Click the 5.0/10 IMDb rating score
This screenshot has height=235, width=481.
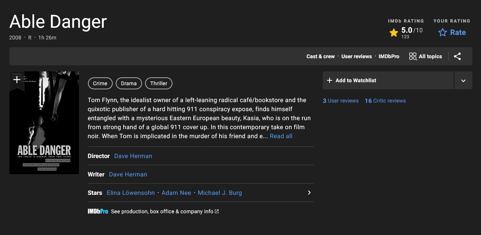coord(412,30)
